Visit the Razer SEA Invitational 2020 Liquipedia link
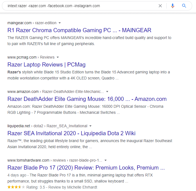The width and height of the screenshot is (196, 191). [x=71, y=133]
